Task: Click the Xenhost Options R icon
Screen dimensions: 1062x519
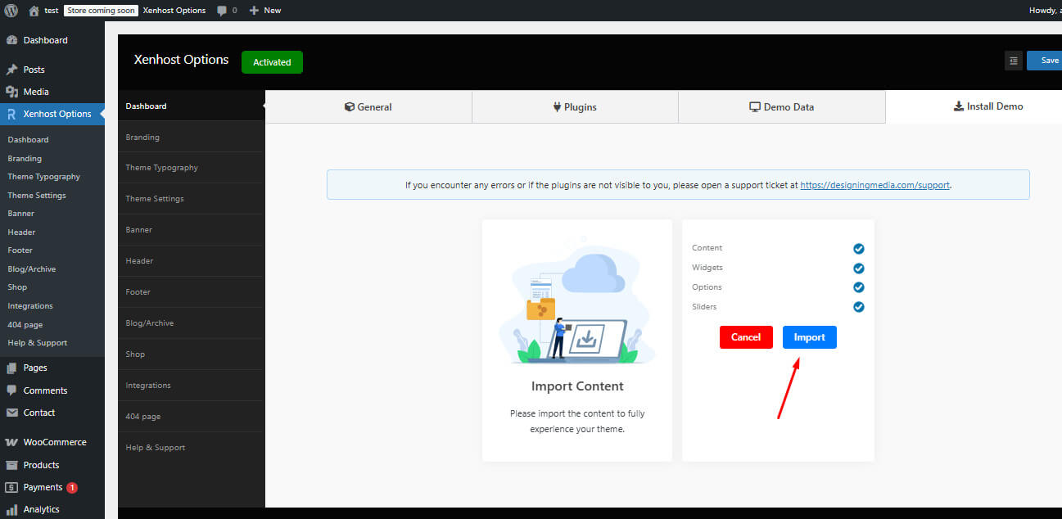Action: click(11, 114)
